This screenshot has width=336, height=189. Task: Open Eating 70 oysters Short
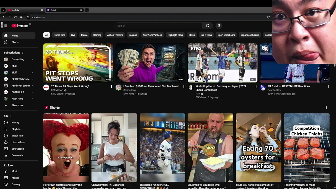259,148
